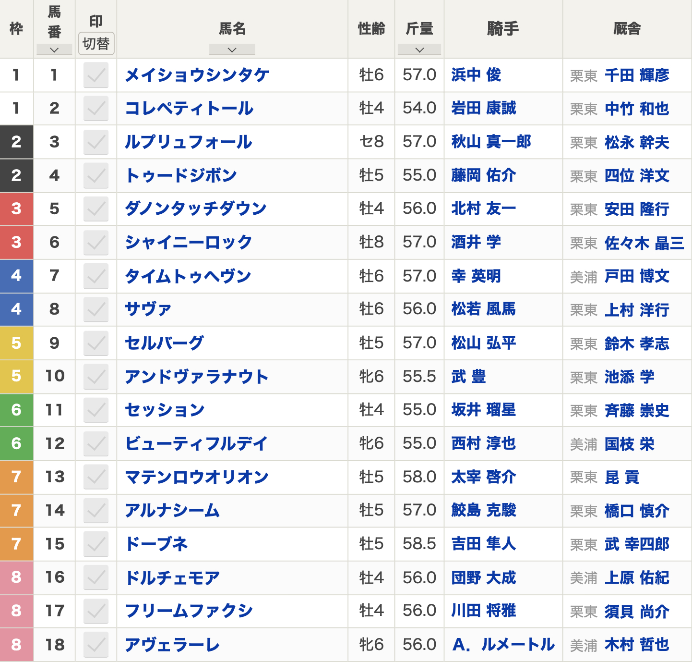
Task: Open jockey page 浜中 俊
Action: click(476, 75)
